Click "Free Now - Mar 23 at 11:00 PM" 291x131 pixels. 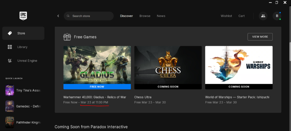[86, 102]
